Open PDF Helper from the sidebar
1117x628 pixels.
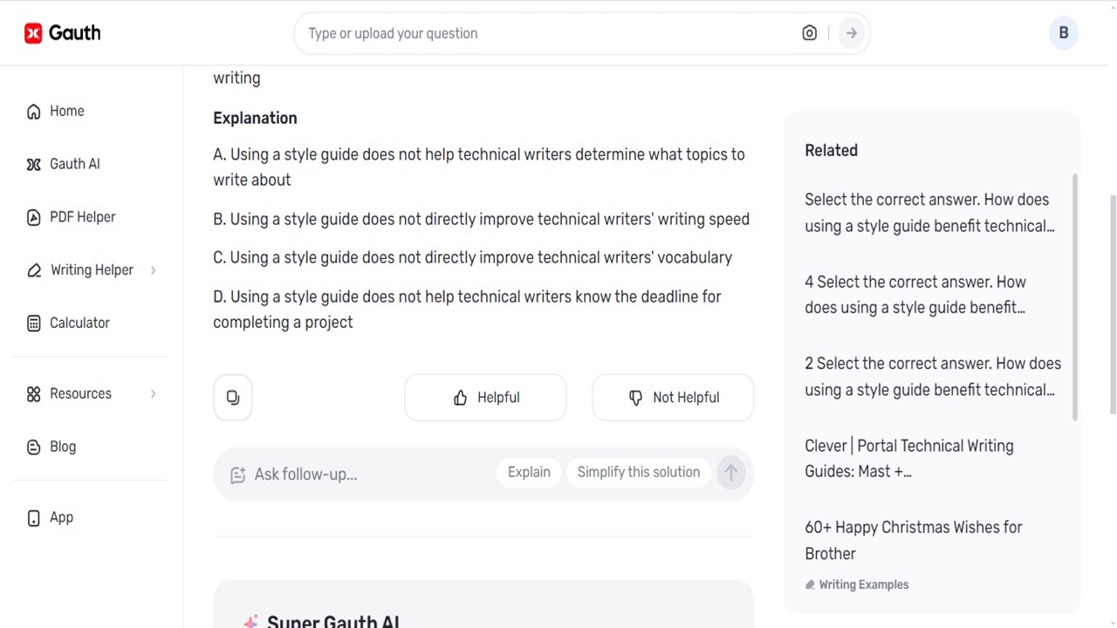pyautogui.click(x=82, y=216)
